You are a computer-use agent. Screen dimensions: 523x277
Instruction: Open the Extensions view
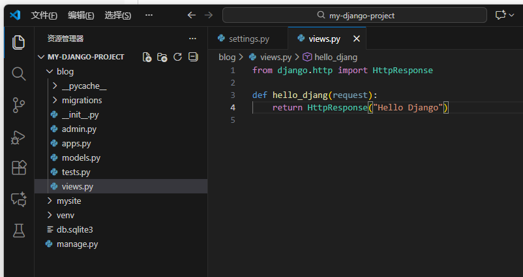(19, 167)
